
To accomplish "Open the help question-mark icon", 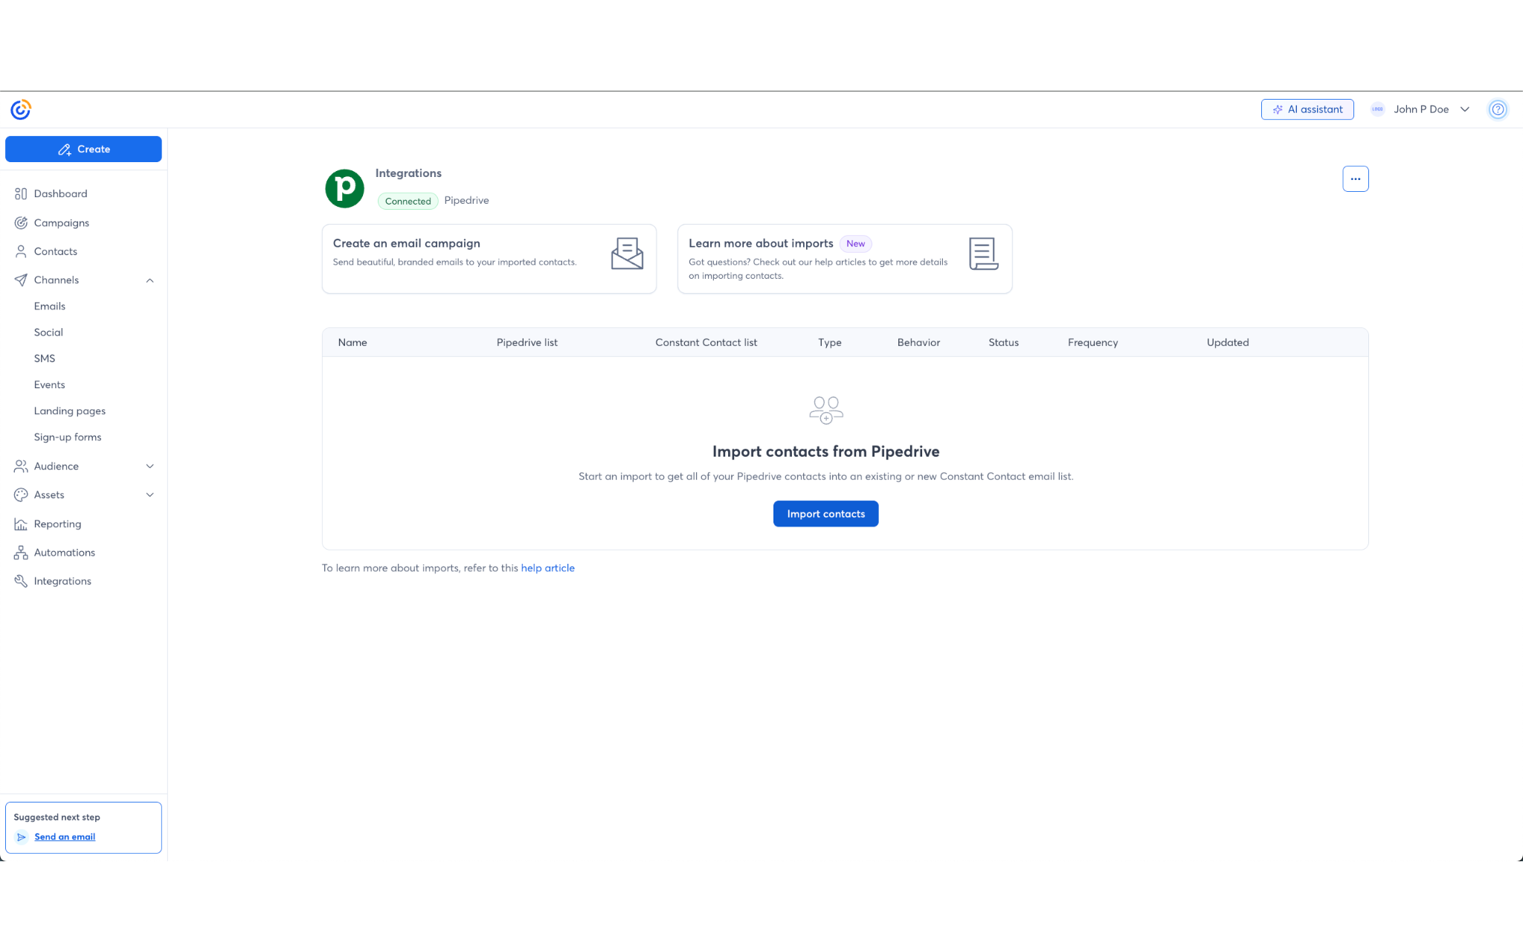I will click(1498, 109).
